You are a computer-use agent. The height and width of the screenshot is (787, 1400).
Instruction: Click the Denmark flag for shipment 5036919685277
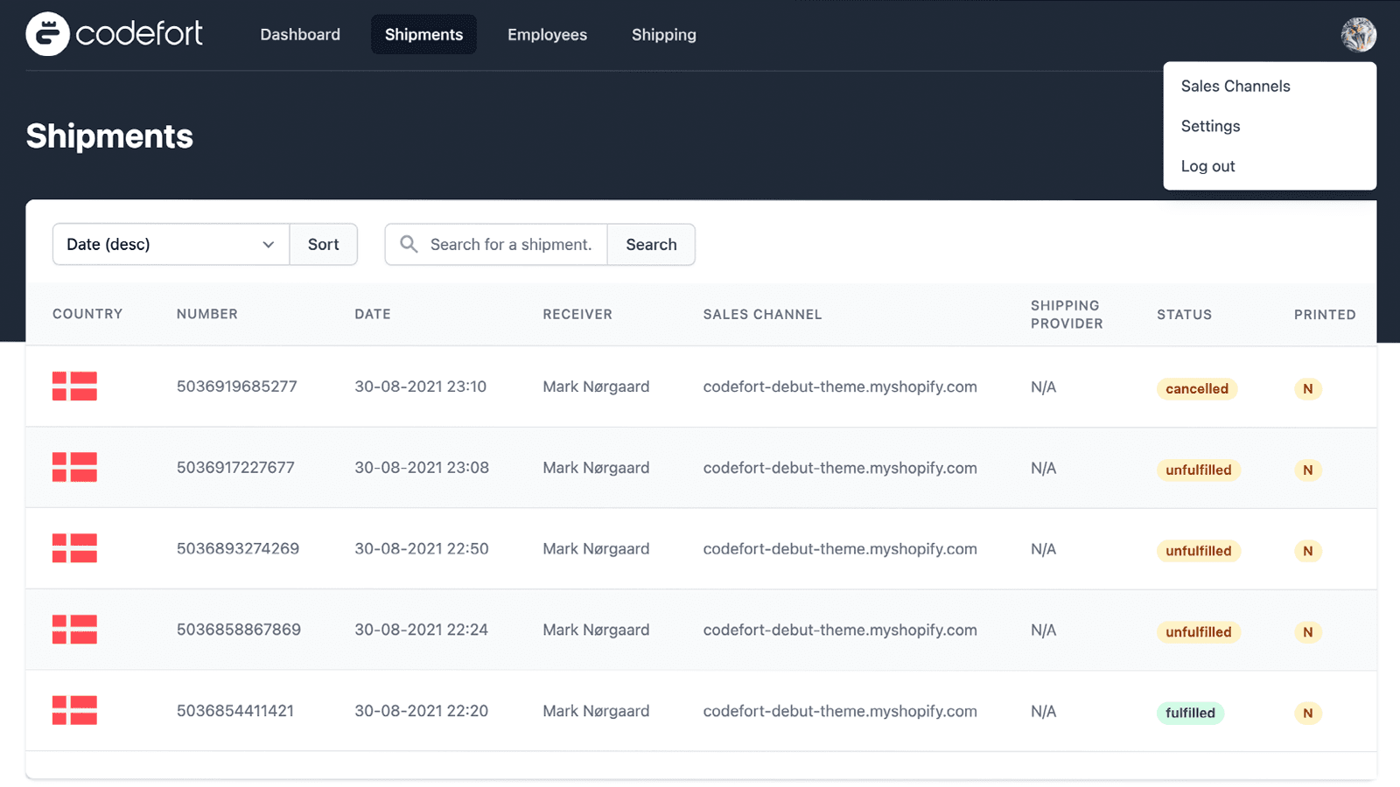[x=74, y=387]
